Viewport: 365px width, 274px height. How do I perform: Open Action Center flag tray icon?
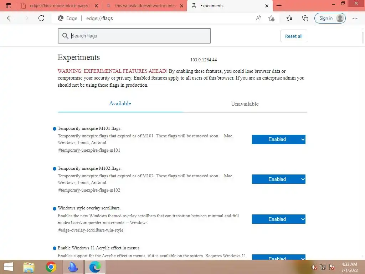(331, 267)
